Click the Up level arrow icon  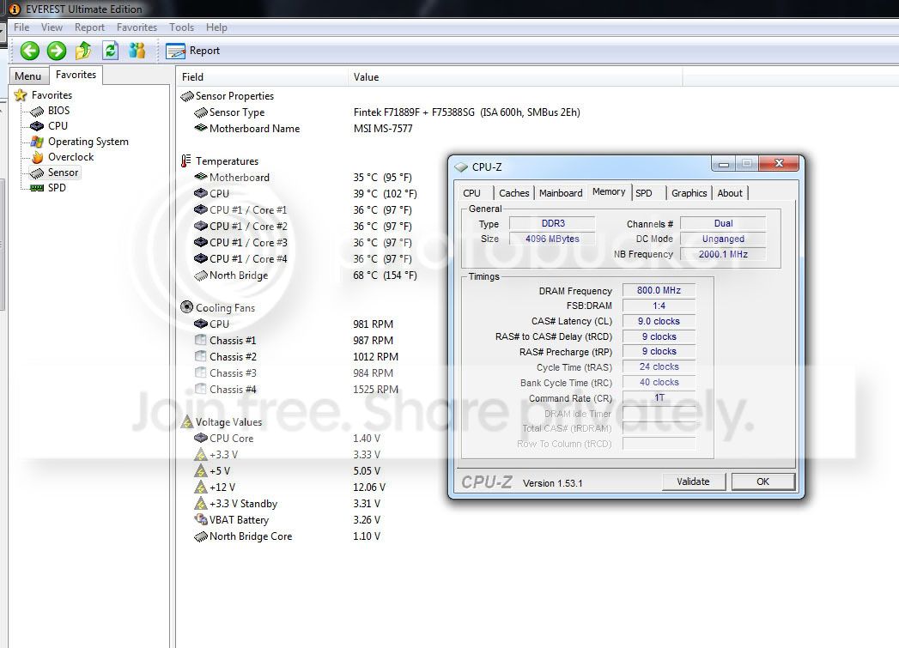click(x=83, y=51)
